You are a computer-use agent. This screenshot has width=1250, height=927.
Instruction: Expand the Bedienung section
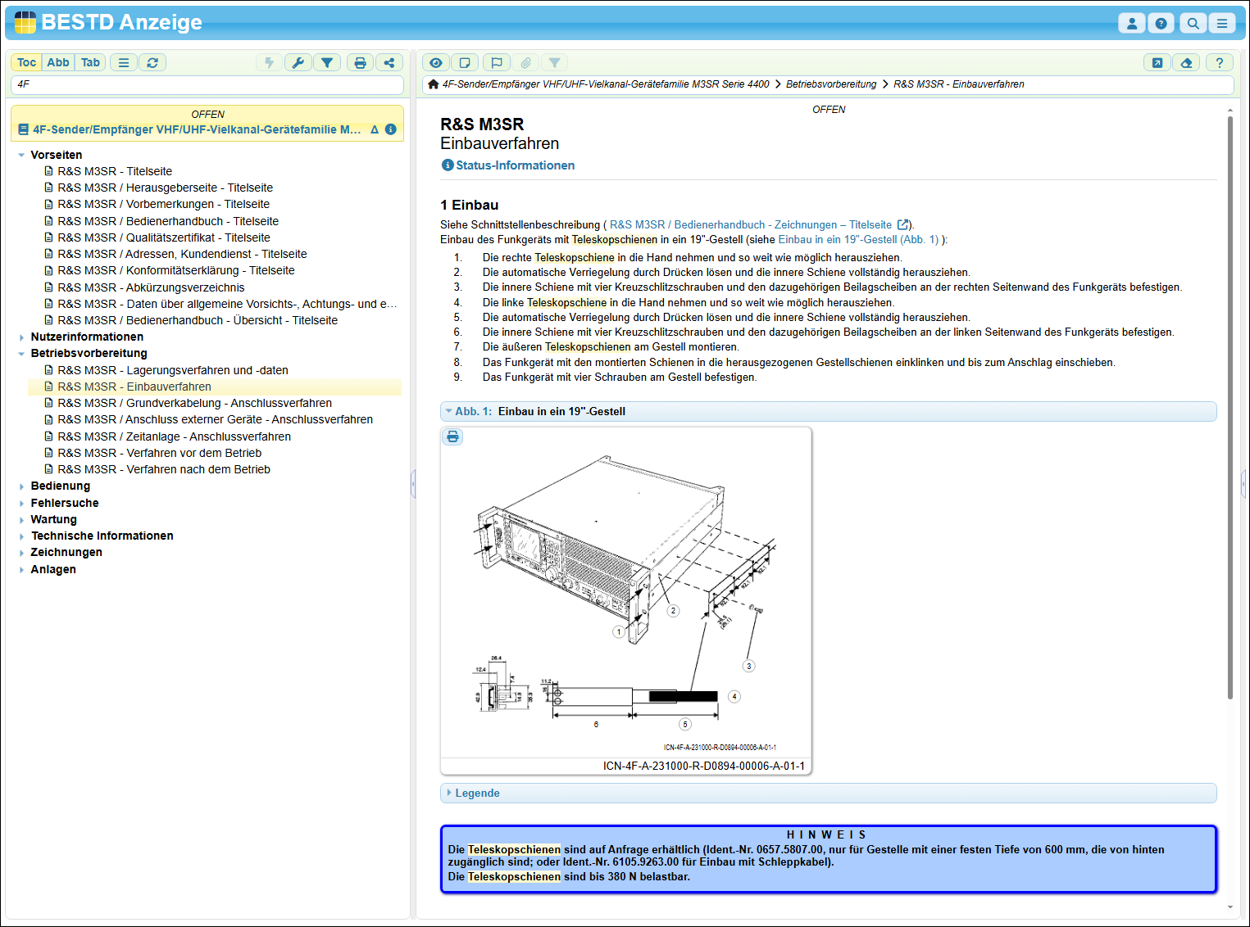pos(21,486)
